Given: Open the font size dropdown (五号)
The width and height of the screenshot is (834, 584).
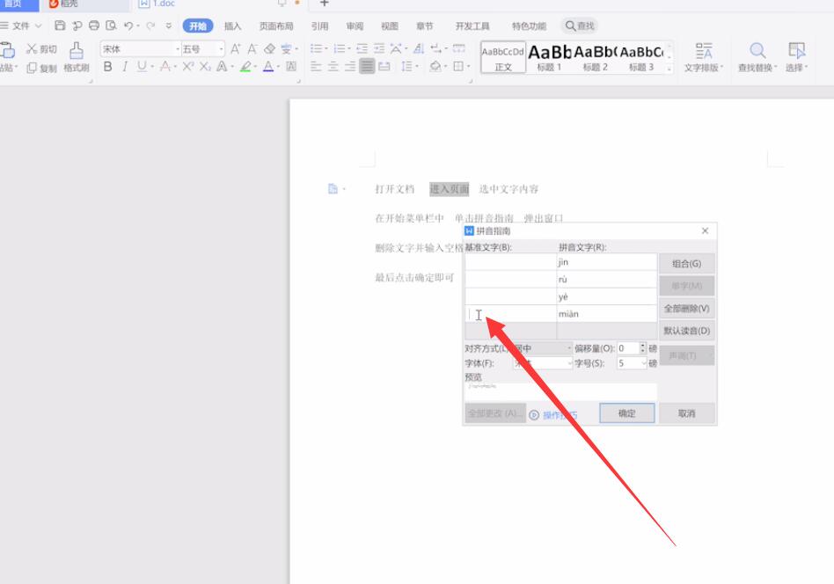Looking at the screenshot, I should pos(221,49).
